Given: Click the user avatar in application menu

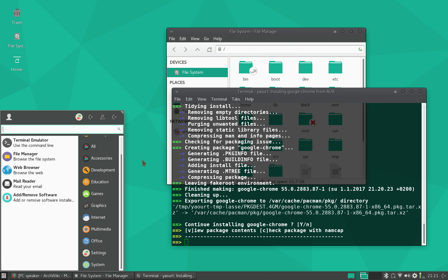Looking at the screenshot, I should point(9,117).
